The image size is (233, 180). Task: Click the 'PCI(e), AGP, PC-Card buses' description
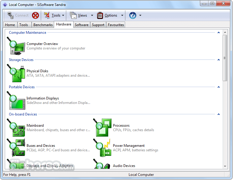(x=58, y=150)
